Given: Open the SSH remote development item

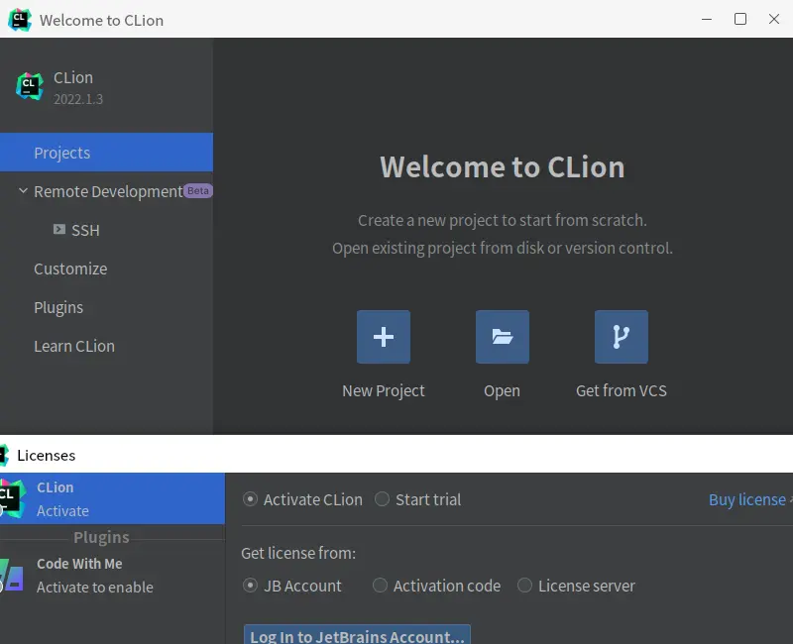Looking at the screenshot, I should tap(106, 230).
